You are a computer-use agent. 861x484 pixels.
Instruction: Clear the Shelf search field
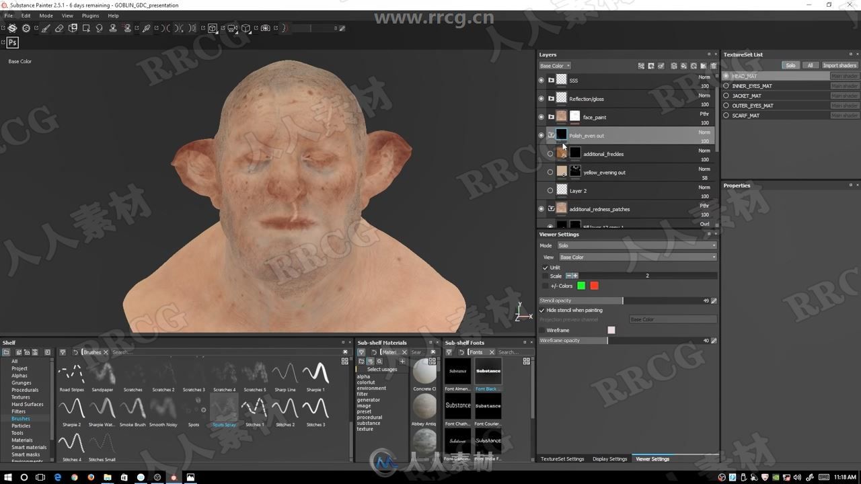[345, 352]
